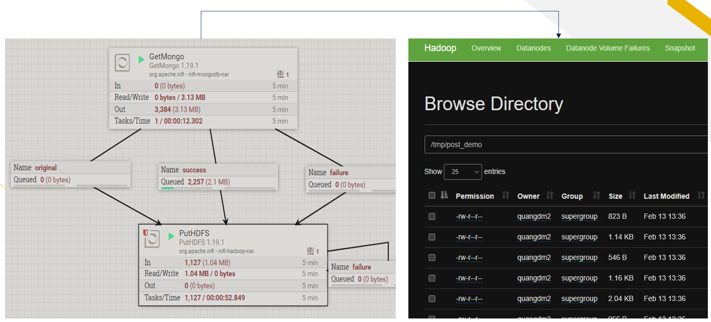Open the Show entries dropdown

pyautogui.click(x=463, y=172)
